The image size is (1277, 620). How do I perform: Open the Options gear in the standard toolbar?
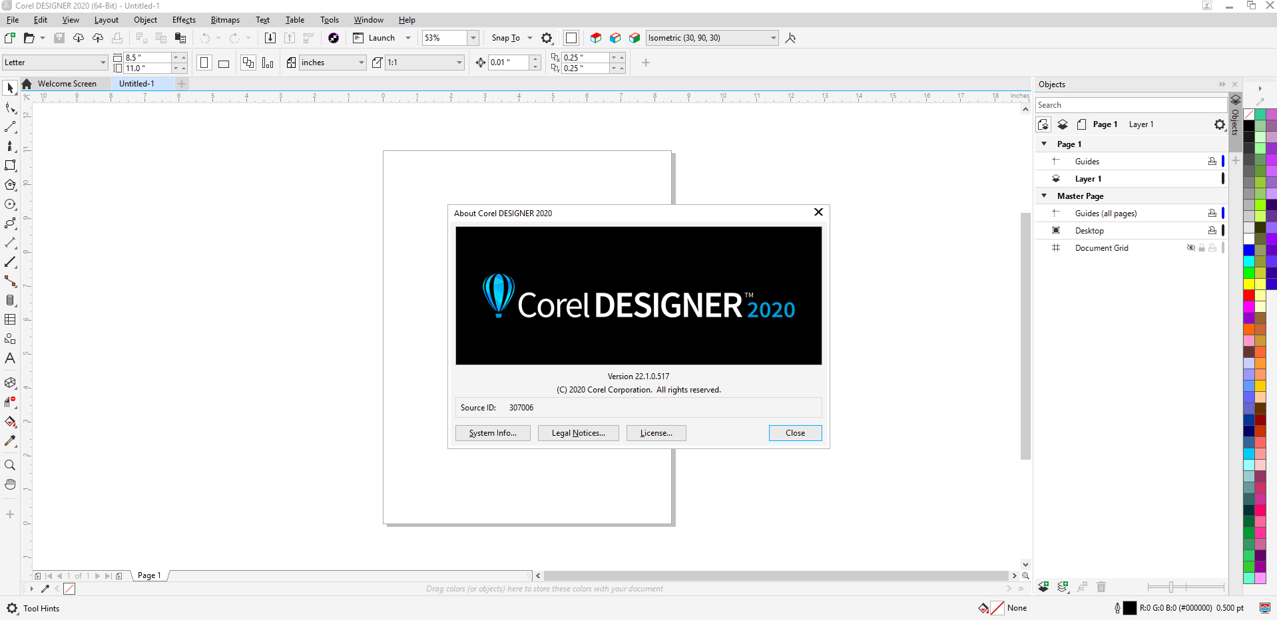tap(547, 38)
